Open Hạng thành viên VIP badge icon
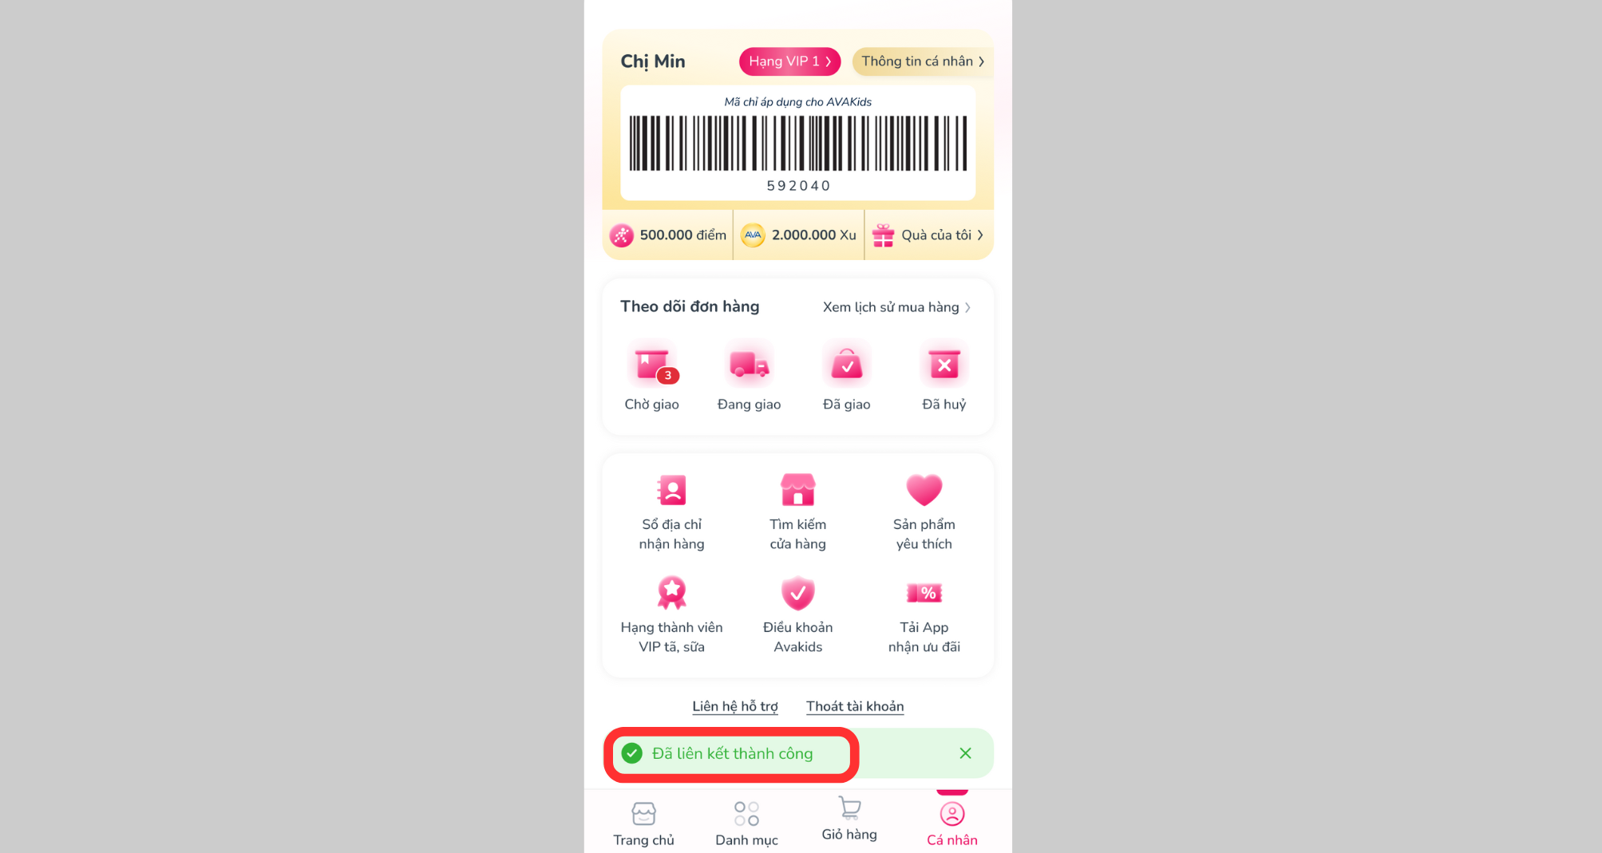Image resolution: width=1602 pixels, height=853 pixels. tap(671, 594)
